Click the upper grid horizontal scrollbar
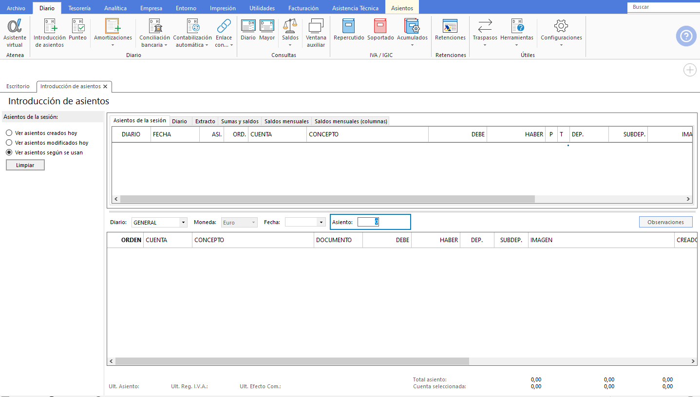700x397 pixels. 327,199
